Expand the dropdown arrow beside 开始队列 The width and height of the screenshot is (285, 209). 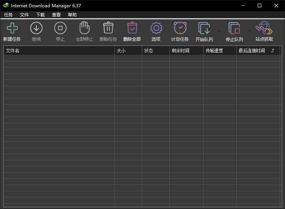tap(219, 31)
